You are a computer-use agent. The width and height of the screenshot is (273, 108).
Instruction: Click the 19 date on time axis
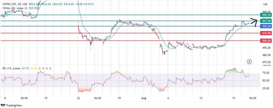pos(233,98)
